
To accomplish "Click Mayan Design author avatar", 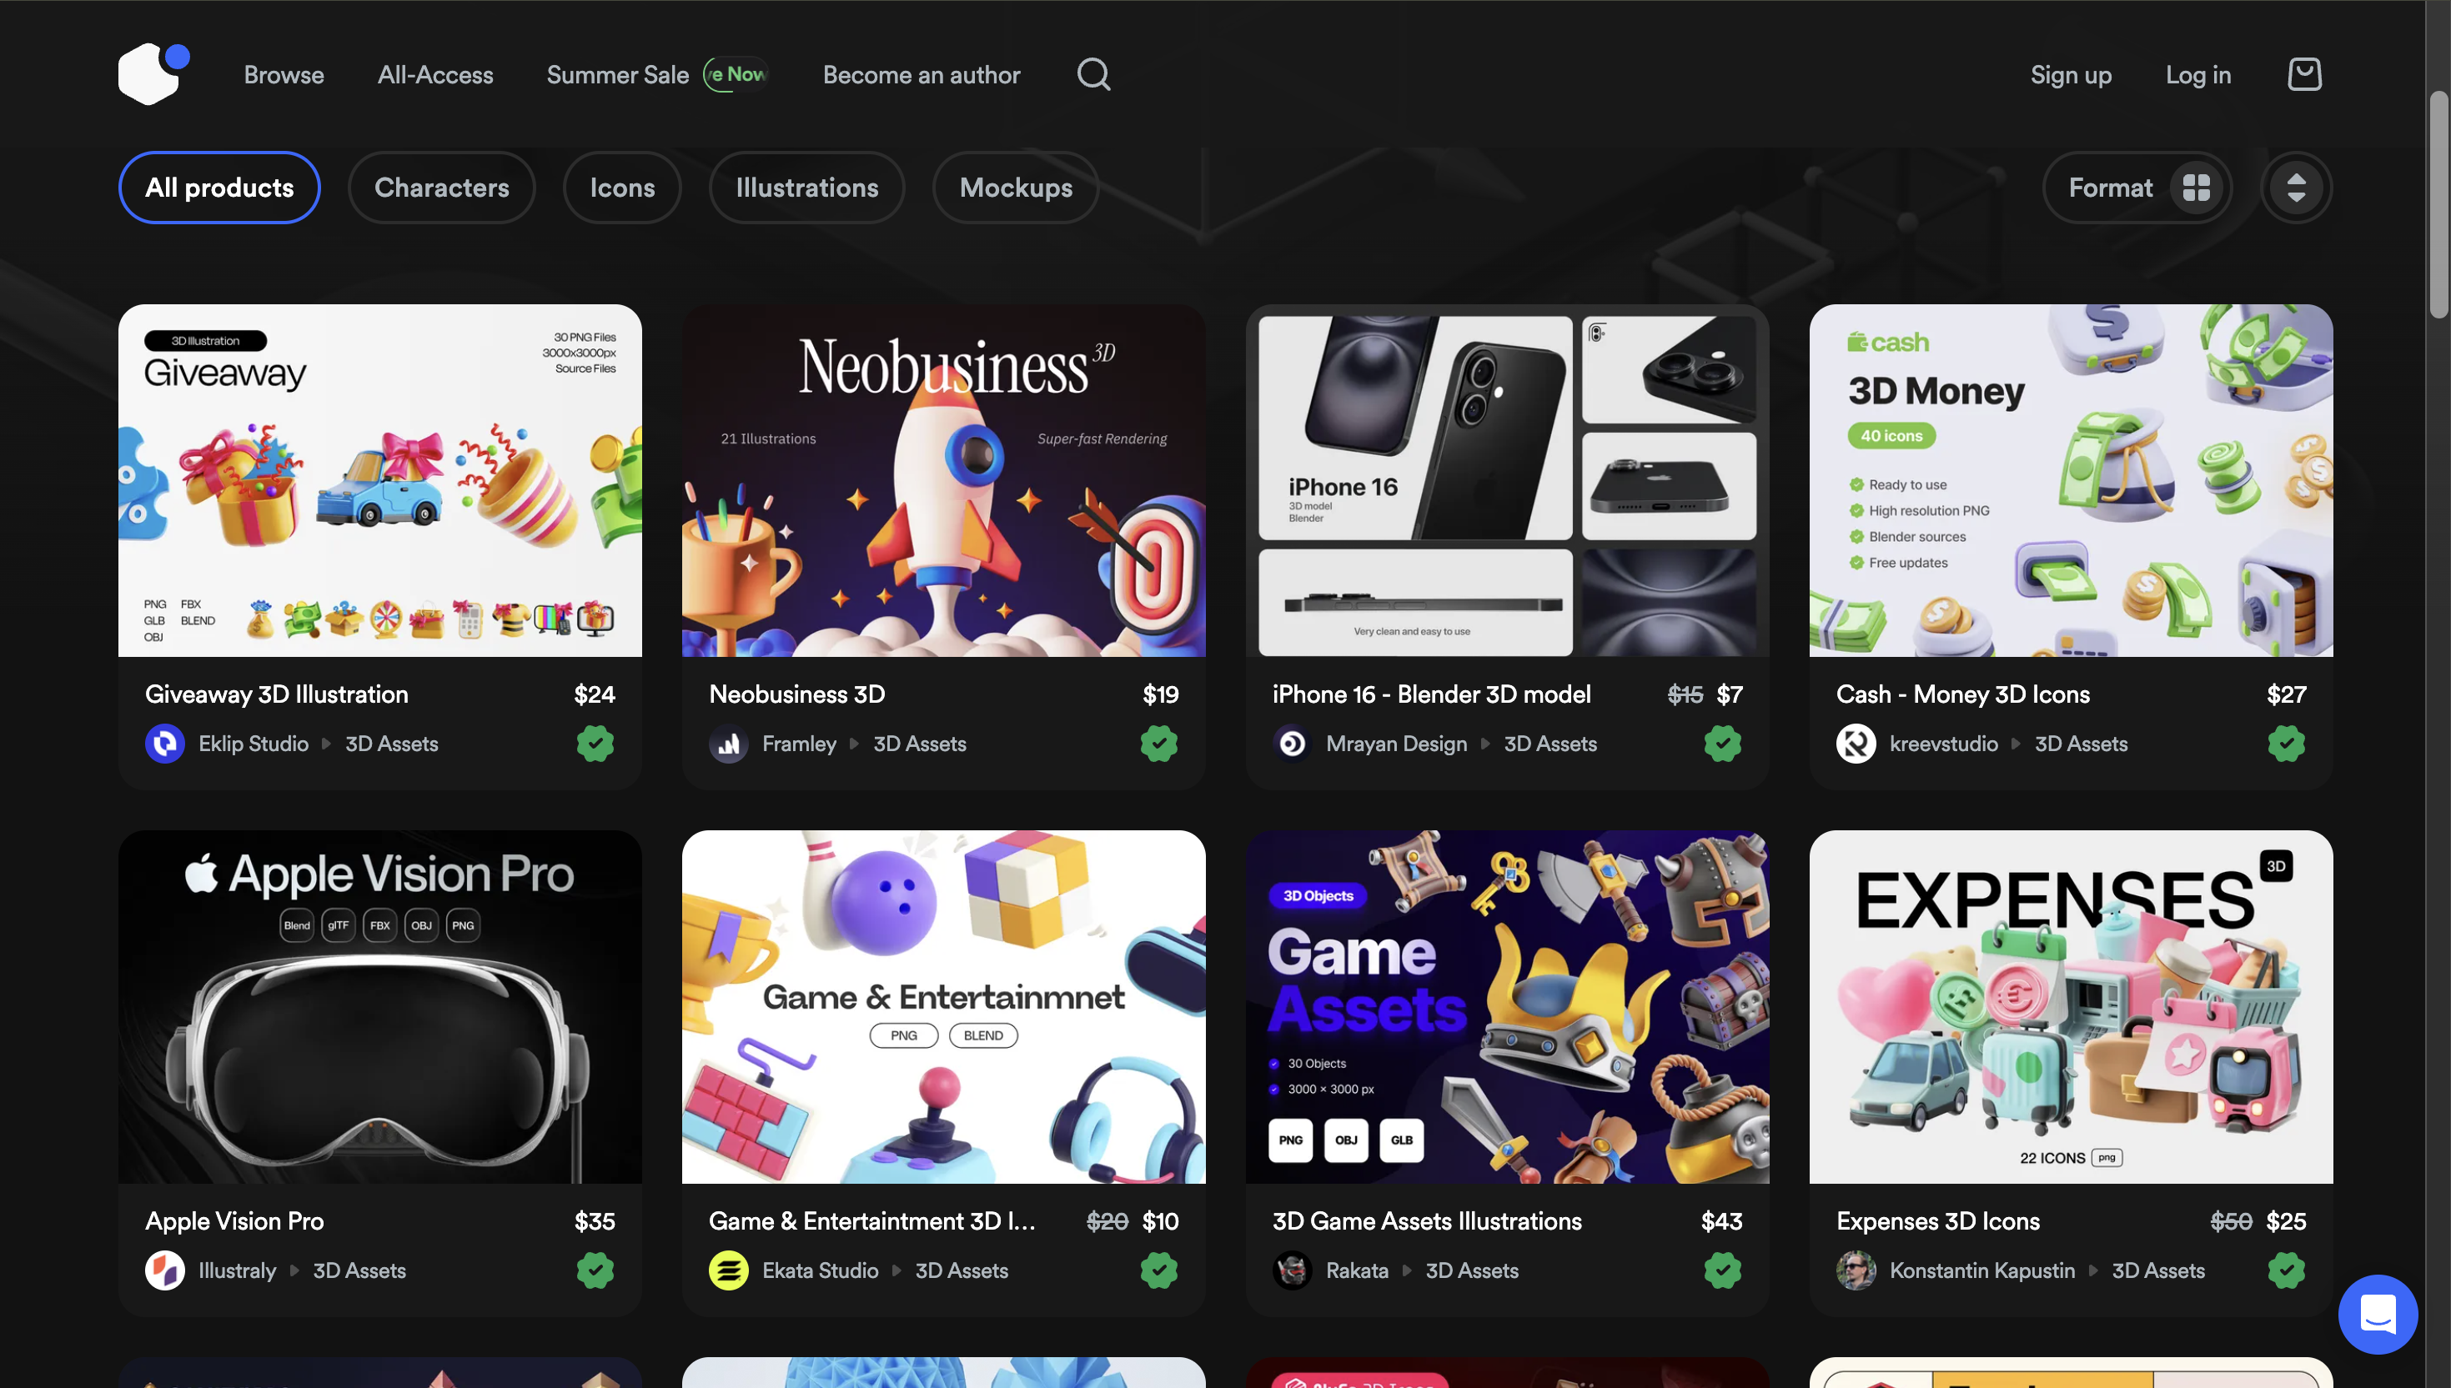I will point(1293,744).
